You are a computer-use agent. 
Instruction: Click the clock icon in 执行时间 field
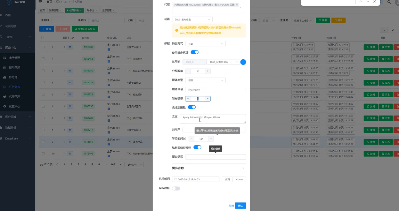[175, 179]
